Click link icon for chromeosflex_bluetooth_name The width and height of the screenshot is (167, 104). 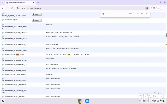point(3,49)
